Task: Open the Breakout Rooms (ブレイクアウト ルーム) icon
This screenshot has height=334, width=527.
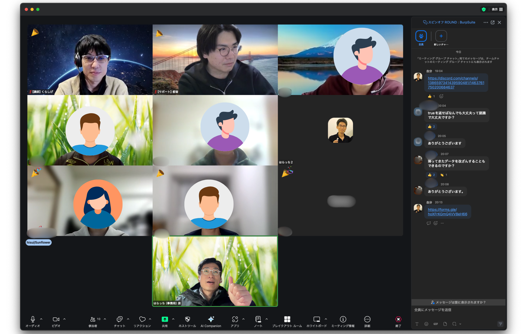Action: coord(287,320)
